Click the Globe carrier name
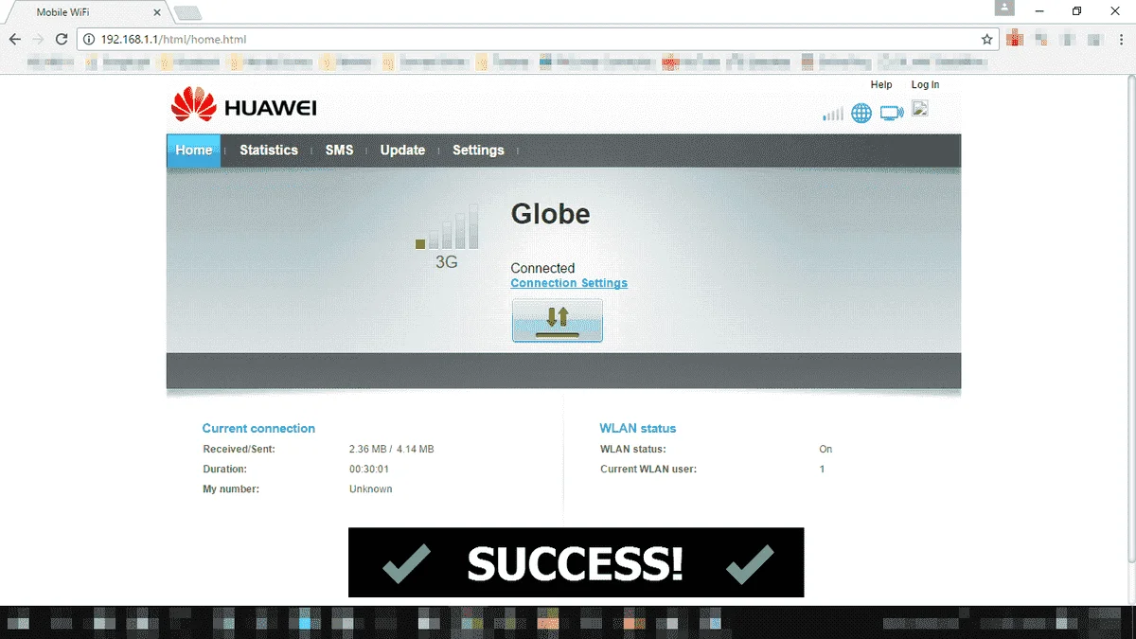This screenshot has width=1136, height=639. coord(550,214)
